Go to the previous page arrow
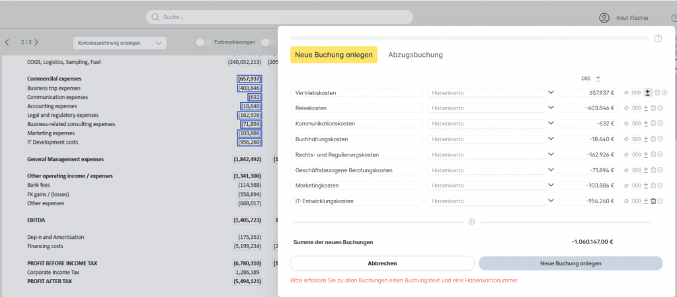Screen dimensions: 677x297 (x=7, y=42)
